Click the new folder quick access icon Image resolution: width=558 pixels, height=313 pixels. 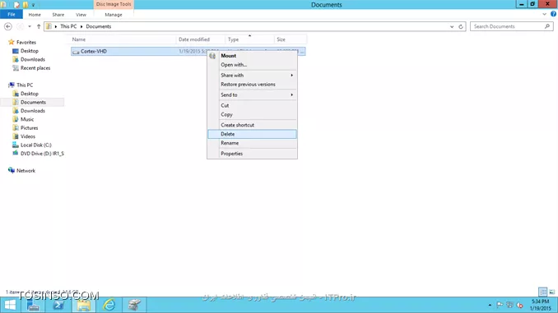click(x=26, y=5)
